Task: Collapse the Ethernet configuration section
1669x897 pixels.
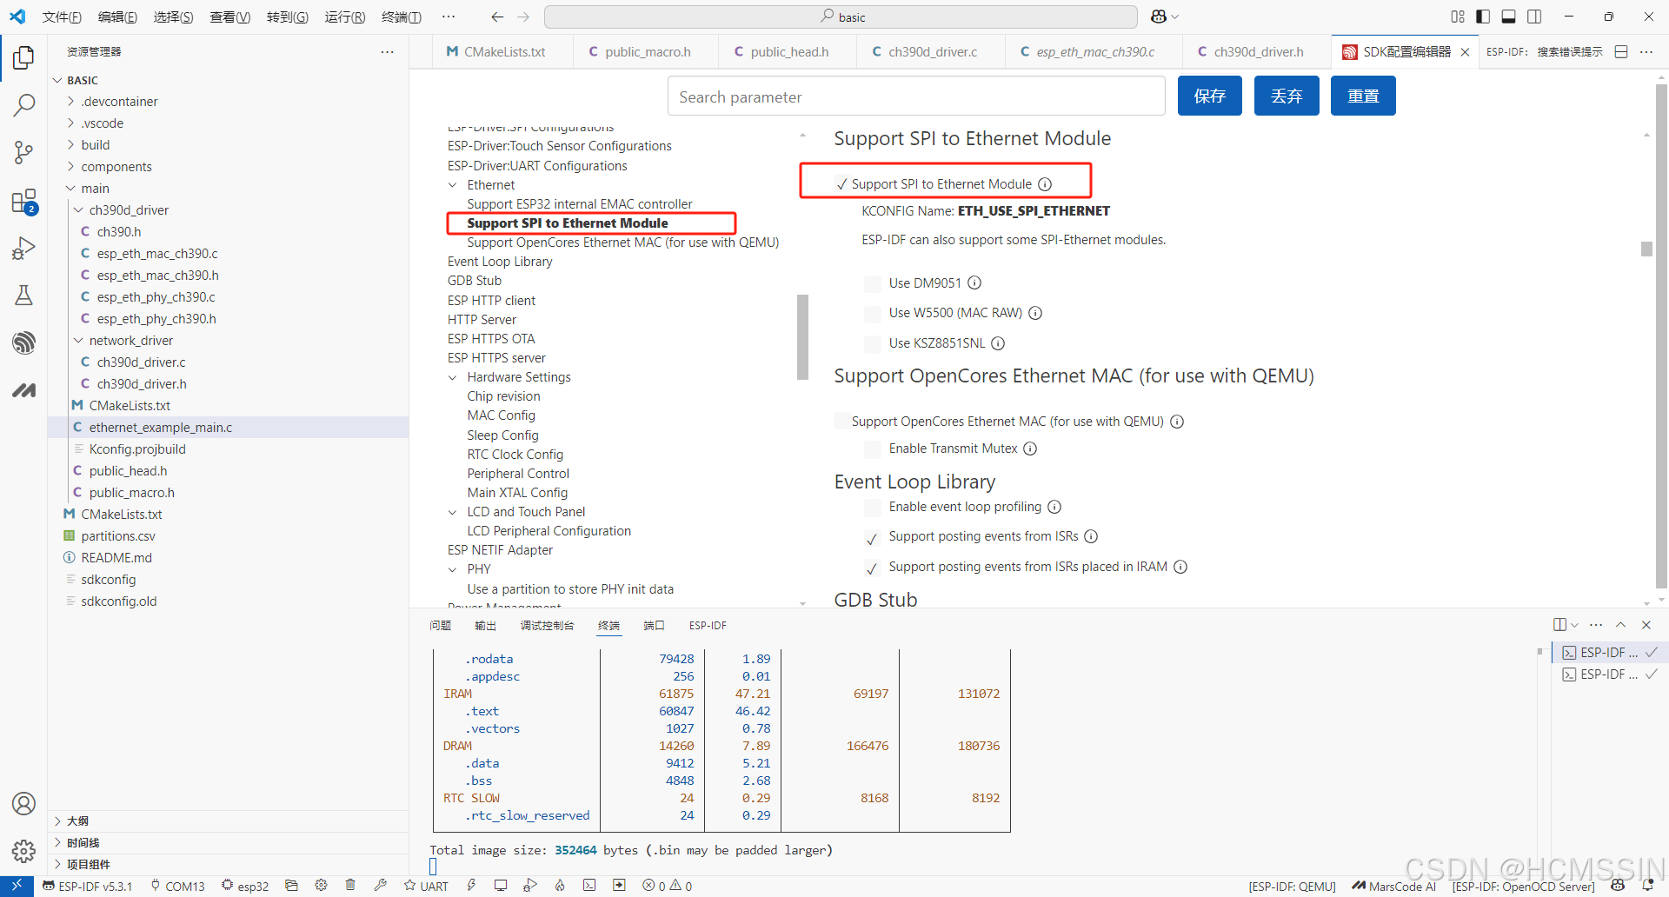Action: pyautogui.click(x=453, y=184)
